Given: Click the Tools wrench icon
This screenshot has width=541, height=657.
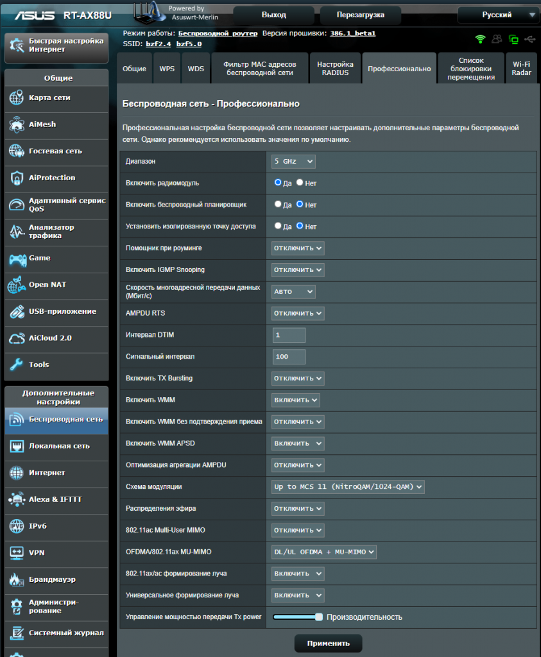Looking at the screenshot, I should pos(17,364).
